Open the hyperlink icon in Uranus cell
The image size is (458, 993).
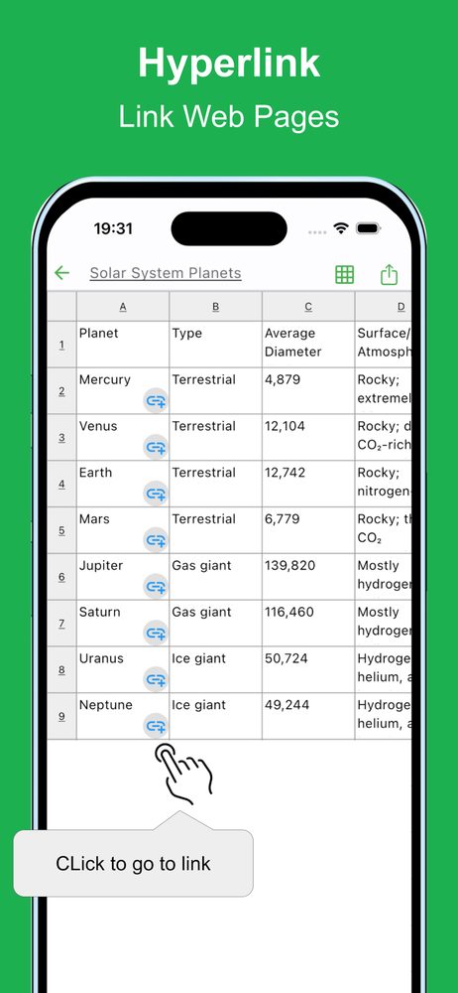pos(156,679)
